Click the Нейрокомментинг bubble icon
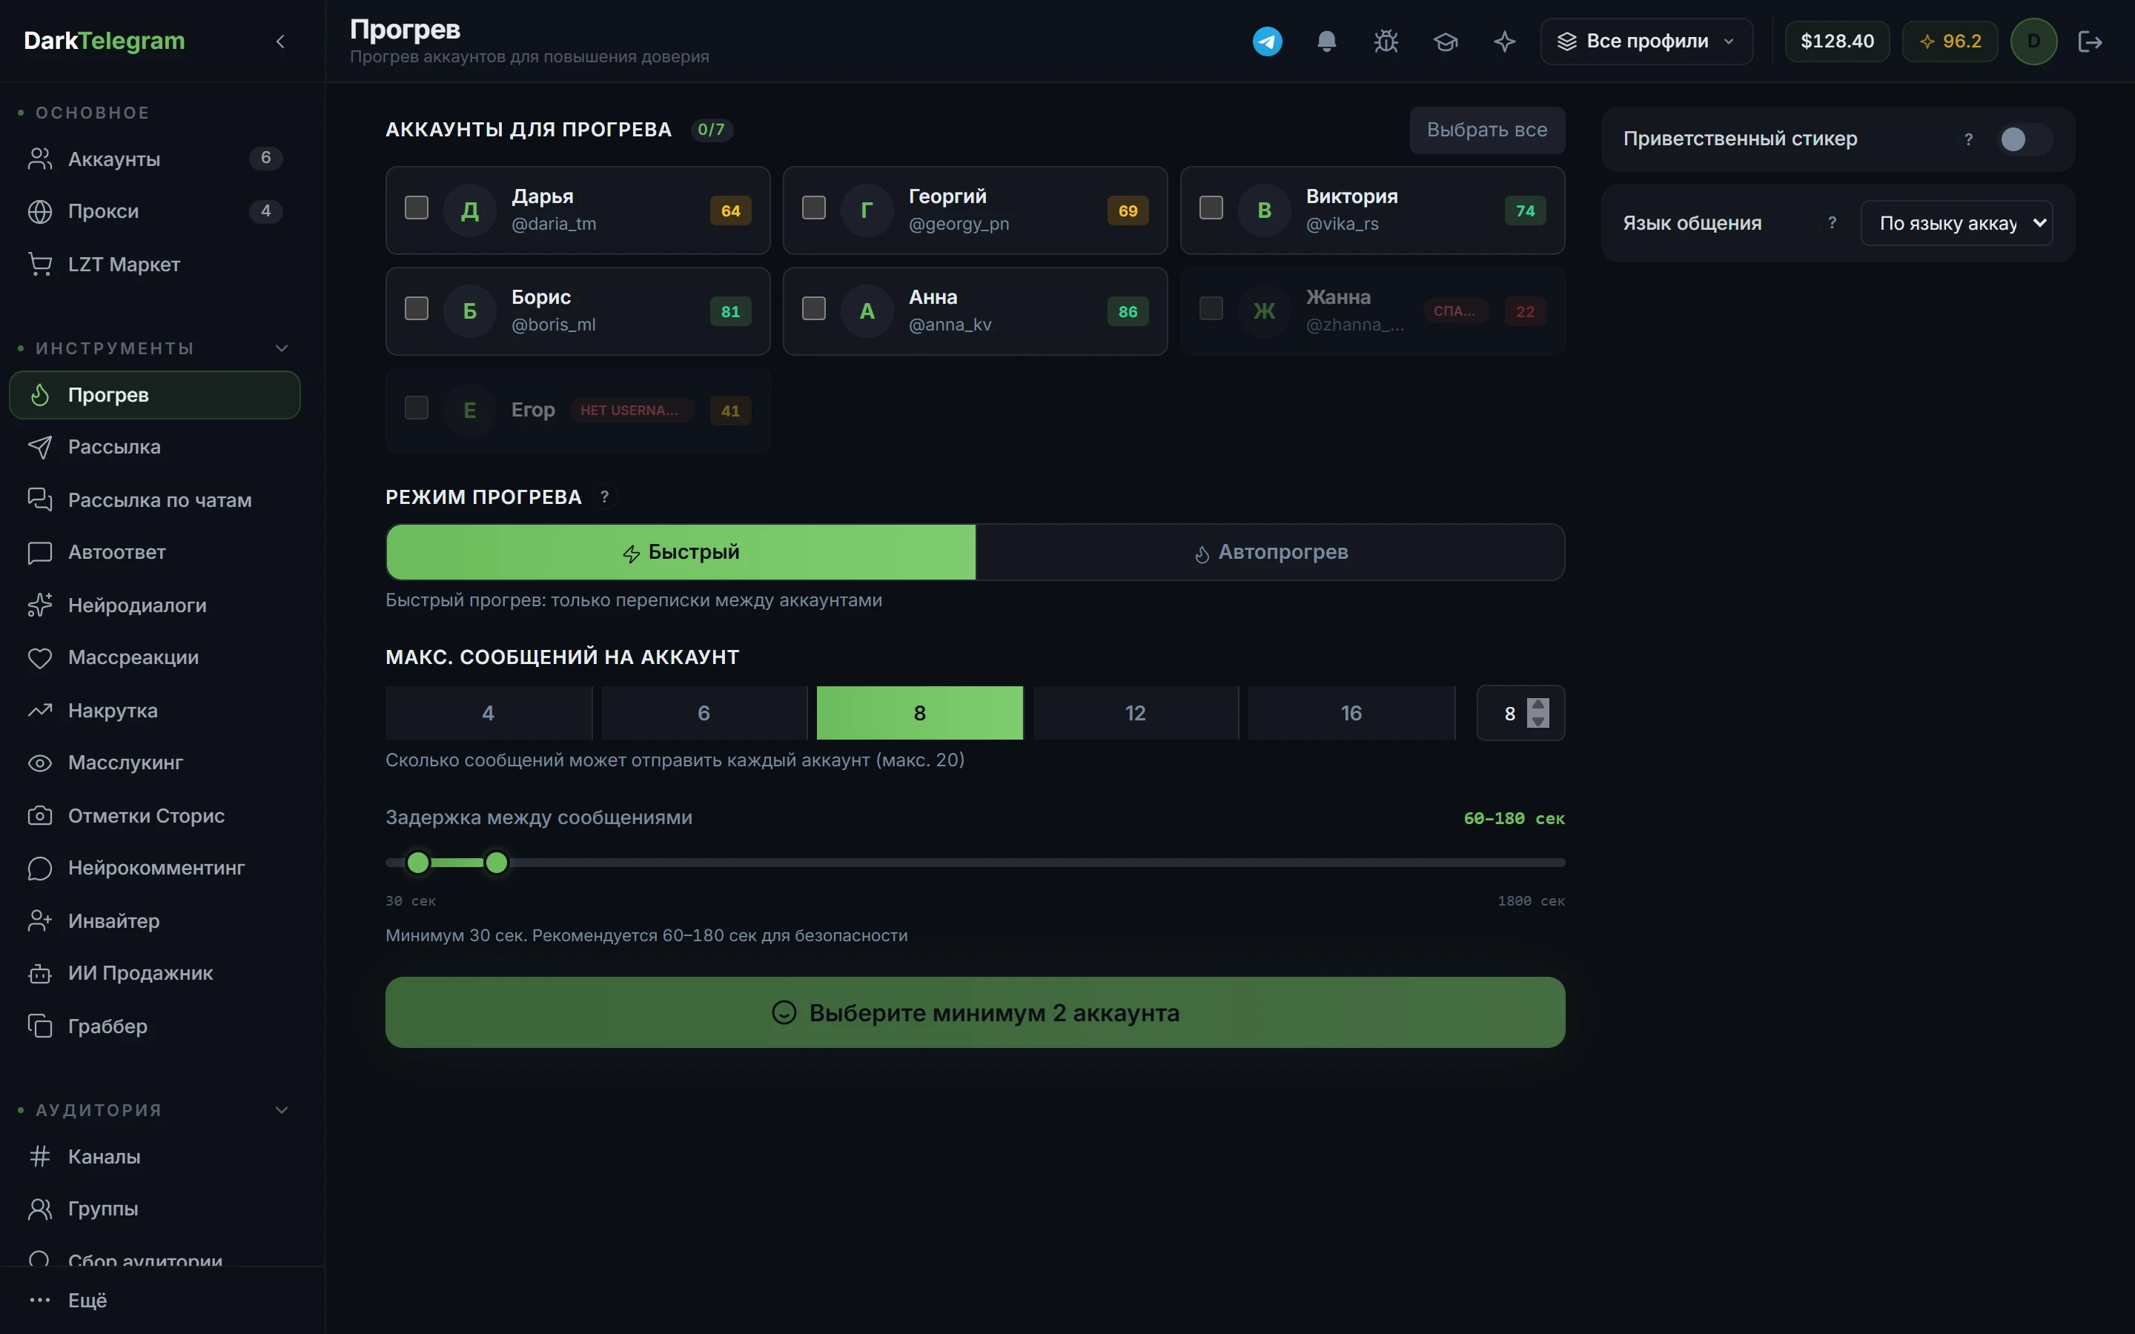 pos(40,868)
